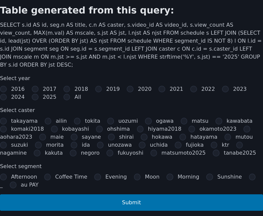Choose caster tokita
The image size is (263, 216).
(77, 121)
